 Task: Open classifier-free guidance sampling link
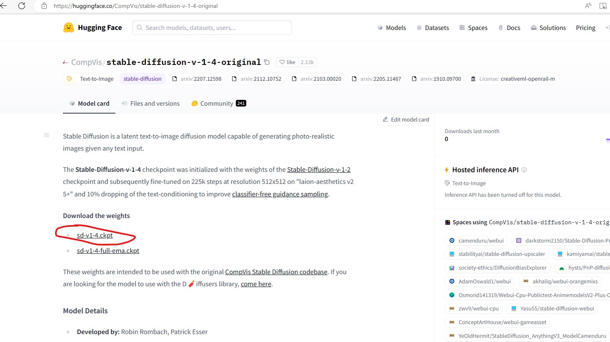[x=280, y=194]
